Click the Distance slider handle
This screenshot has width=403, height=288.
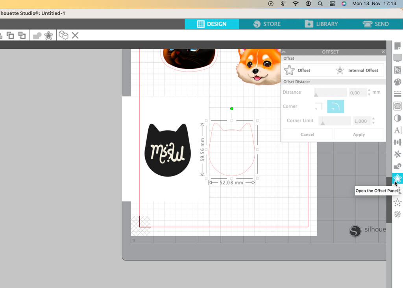click(x=316, y=94)
